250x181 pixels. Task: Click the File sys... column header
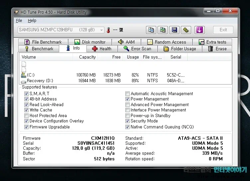click(152, 57)
